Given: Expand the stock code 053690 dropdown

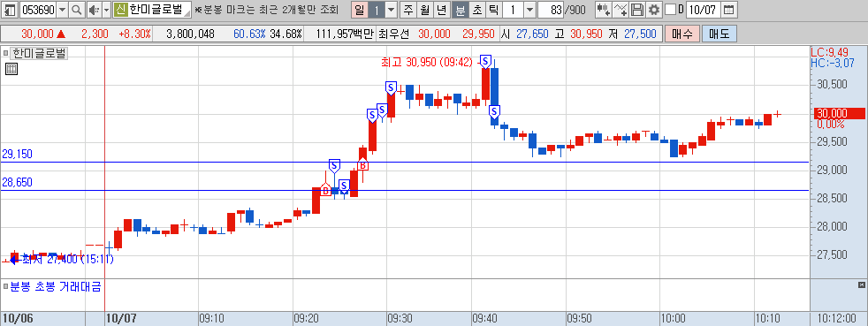Looking at the screenshot, I should pos(62,10).
